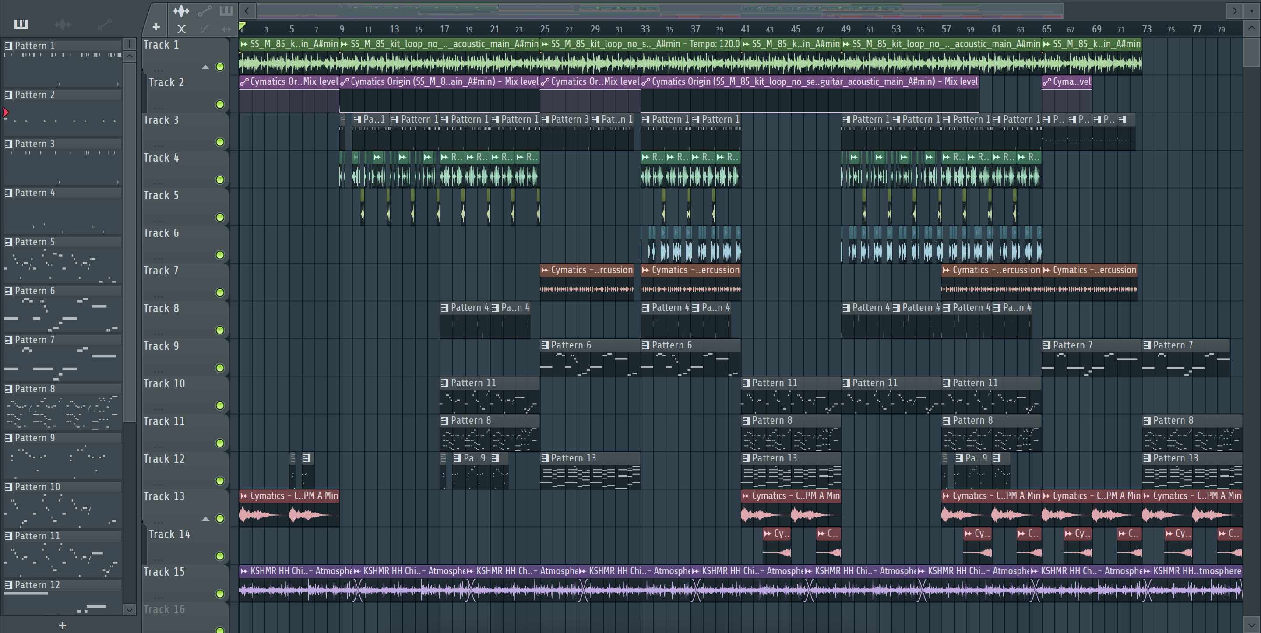Open Track 10 options dots
The height and width of the screenshot is (633, 1261).
point(158,409)
